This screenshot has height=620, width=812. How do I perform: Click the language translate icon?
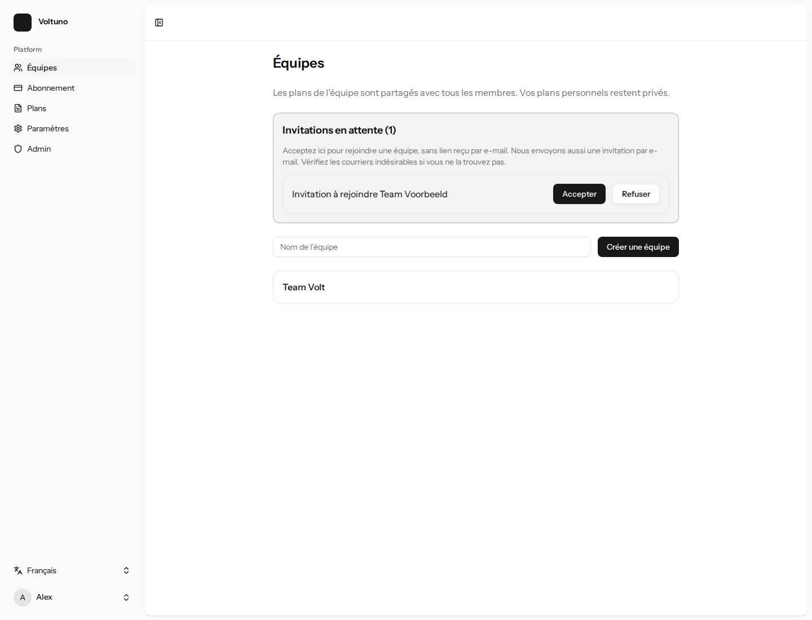point(18,570)
